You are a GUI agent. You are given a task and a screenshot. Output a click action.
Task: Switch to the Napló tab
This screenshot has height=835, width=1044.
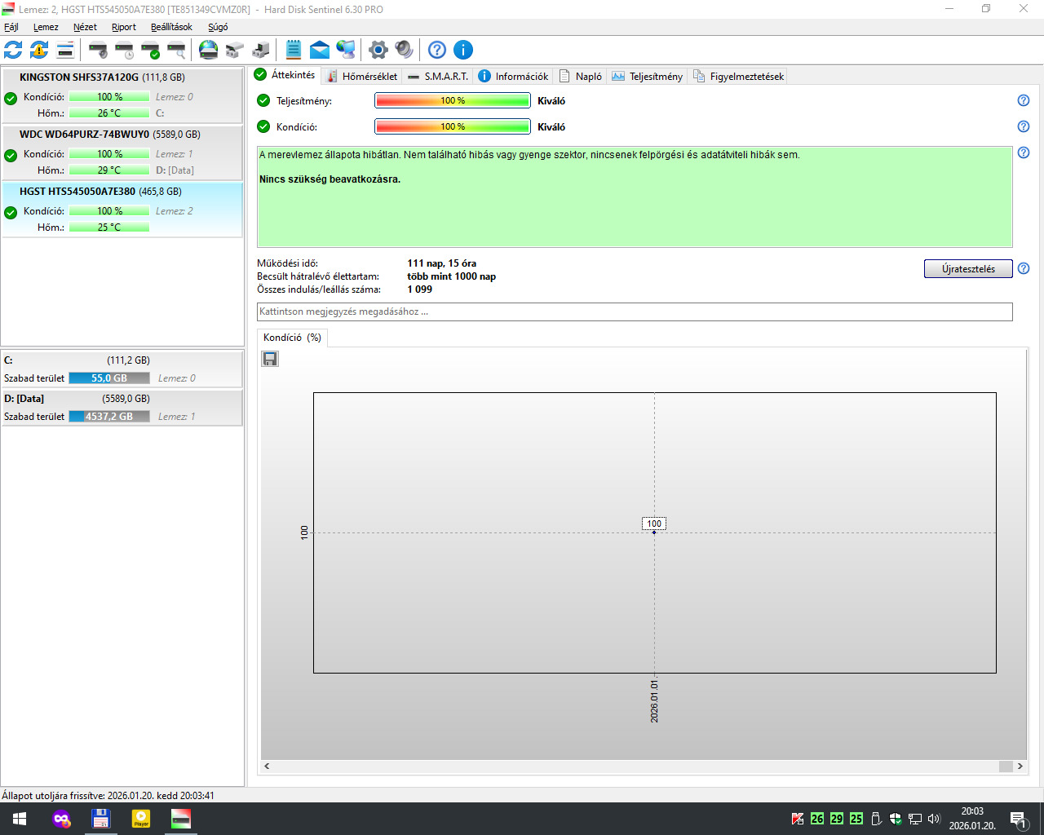tap(581, 76)
